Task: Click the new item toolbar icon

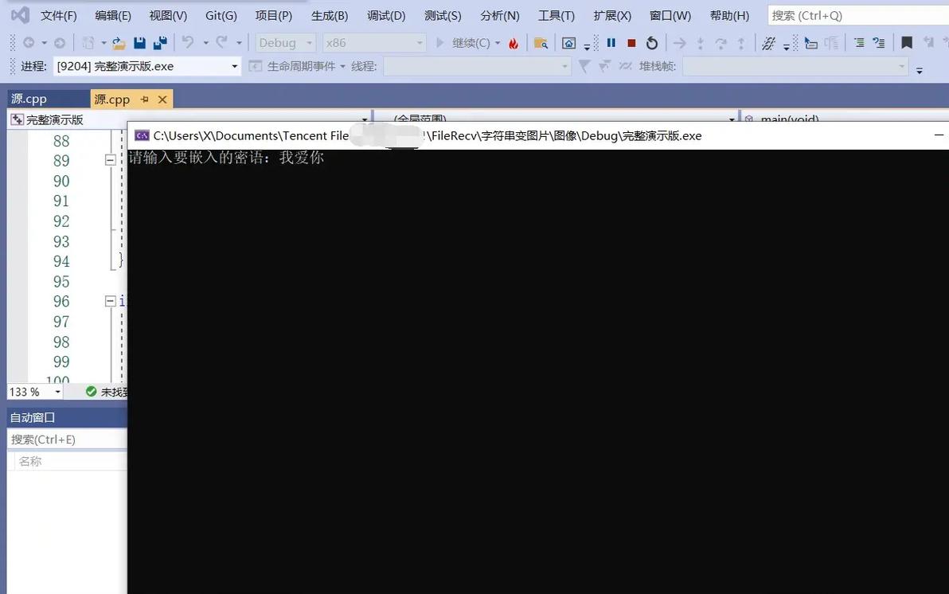Action: [88, 43]
